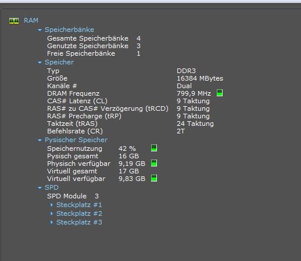Image resolution: width=301 pixels, height=261 pixels.
Task: Click the Taktzeit (tRAS) label
Action: (x=72, y=124)
